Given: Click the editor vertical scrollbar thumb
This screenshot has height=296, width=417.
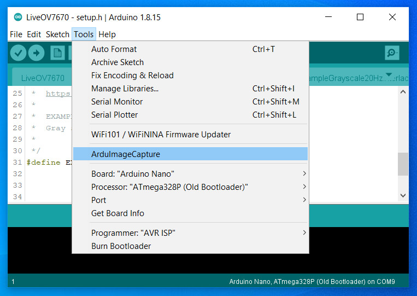Looking at the screenshot, I should [403, 164].
